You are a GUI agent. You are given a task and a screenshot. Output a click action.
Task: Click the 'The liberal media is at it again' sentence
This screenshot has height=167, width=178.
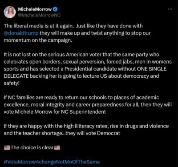coord(39,26)
